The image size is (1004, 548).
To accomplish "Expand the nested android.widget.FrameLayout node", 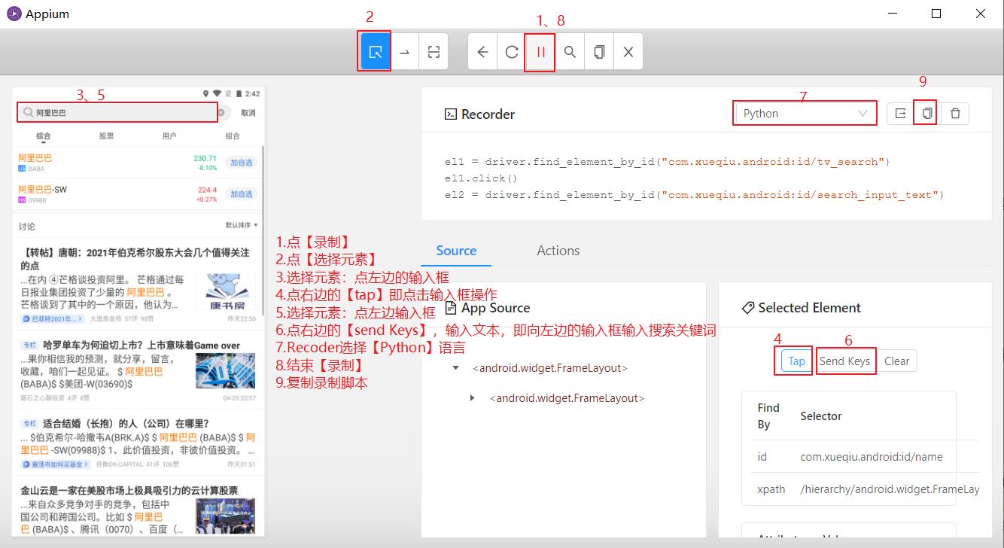I will 472,397.
